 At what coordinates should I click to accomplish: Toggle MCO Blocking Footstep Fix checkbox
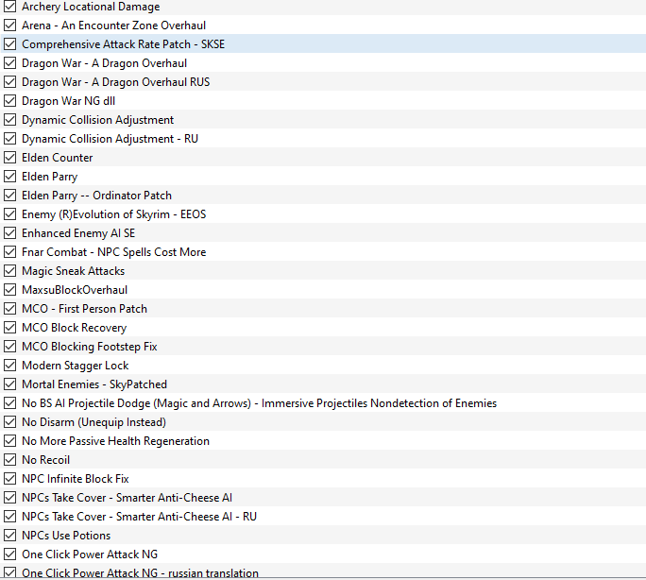point(9,347)
